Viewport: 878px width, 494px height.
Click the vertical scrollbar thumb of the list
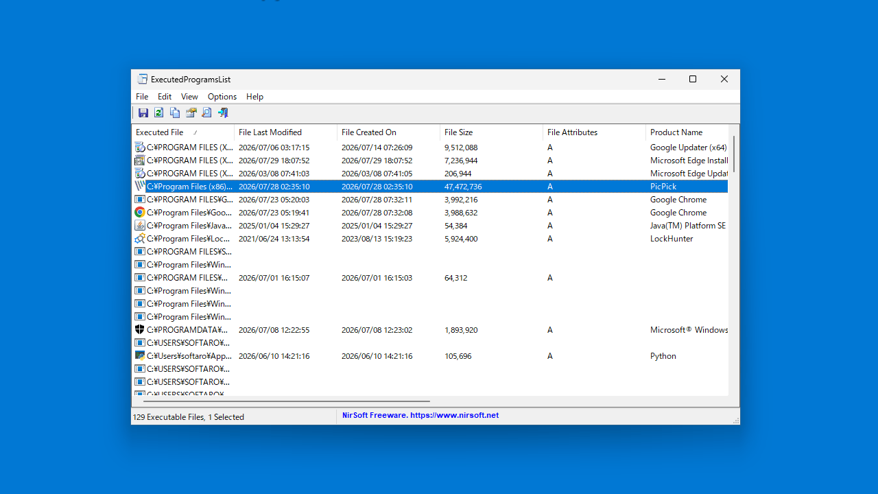pos(734,154)
